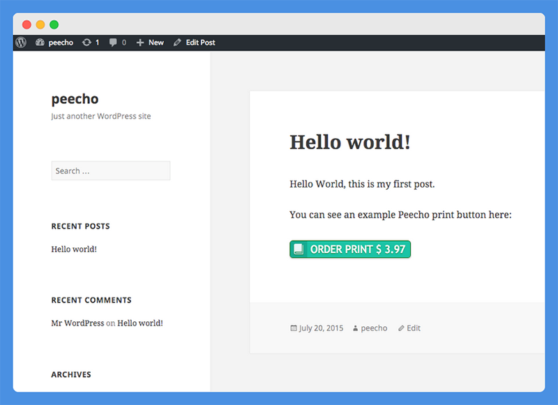Open the New content menu
Image resolution: width=558 pixels, height=405 pixels.
pos(150,43)
